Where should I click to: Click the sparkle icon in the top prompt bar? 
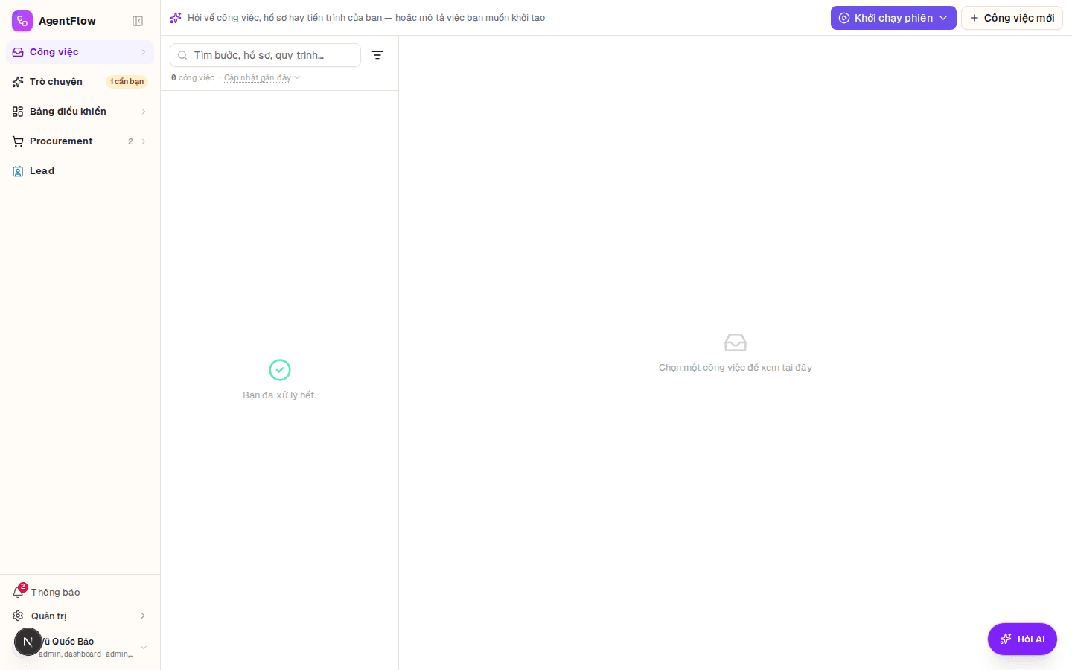tap(176, 18)
